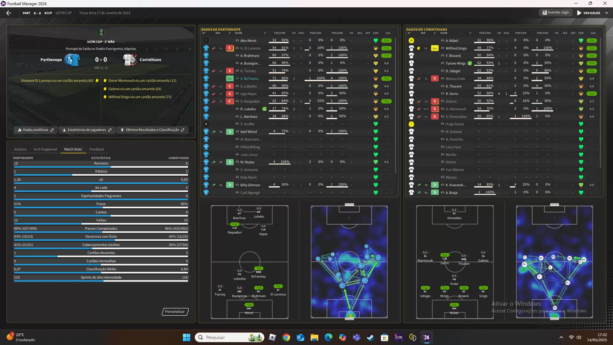Click UCFM Cup competition logo

pyautogui.click(x=101, y=33)
